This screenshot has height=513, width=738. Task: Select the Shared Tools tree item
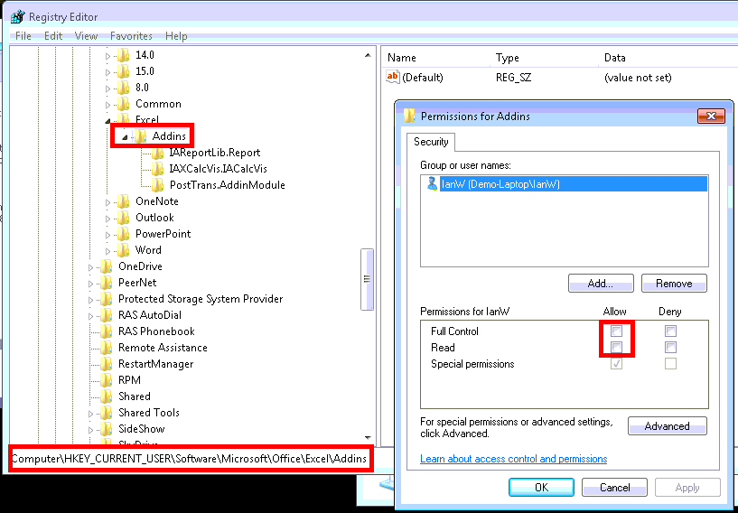149,413
